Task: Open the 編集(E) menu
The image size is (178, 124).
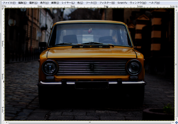Action: click(x=22, y=3)
